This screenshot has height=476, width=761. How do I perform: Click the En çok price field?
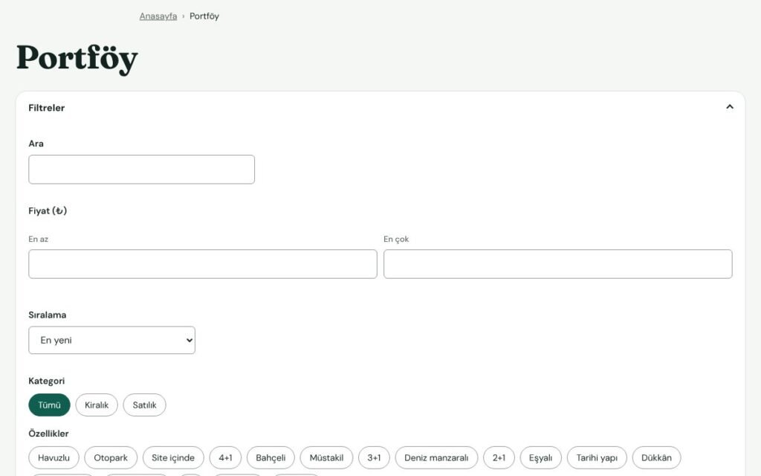pos(558,264)
